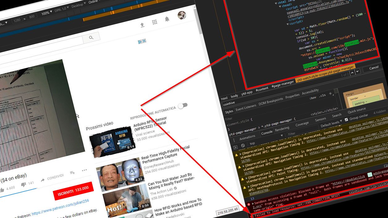The height and width of the screenshot is (218, 388).
Task: Click the YouTube upload video icon
Action: point(142,25)
